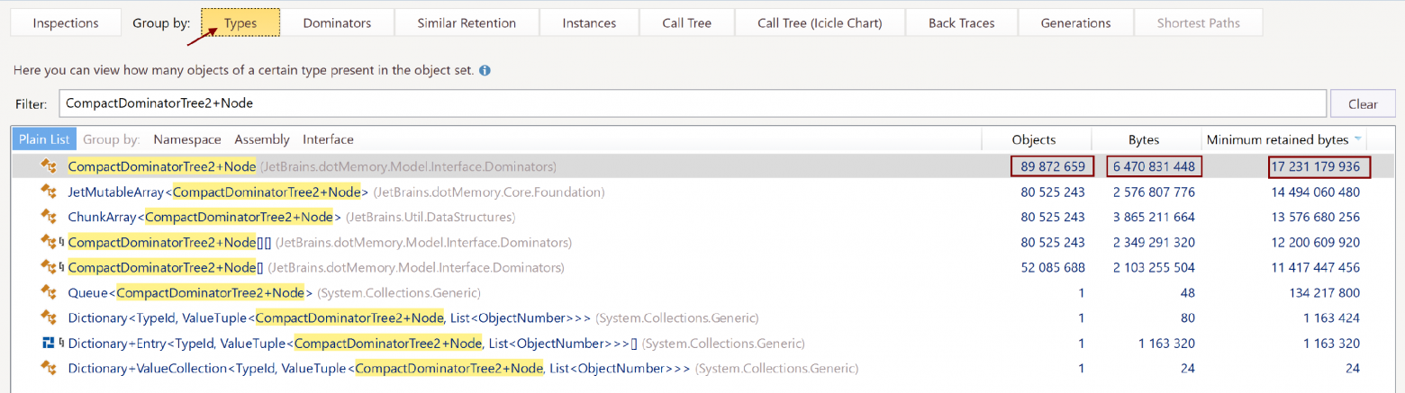Click icon beside Dictionary+ValueCollection row
This screenshot has width=1405, height=393.
49,368
